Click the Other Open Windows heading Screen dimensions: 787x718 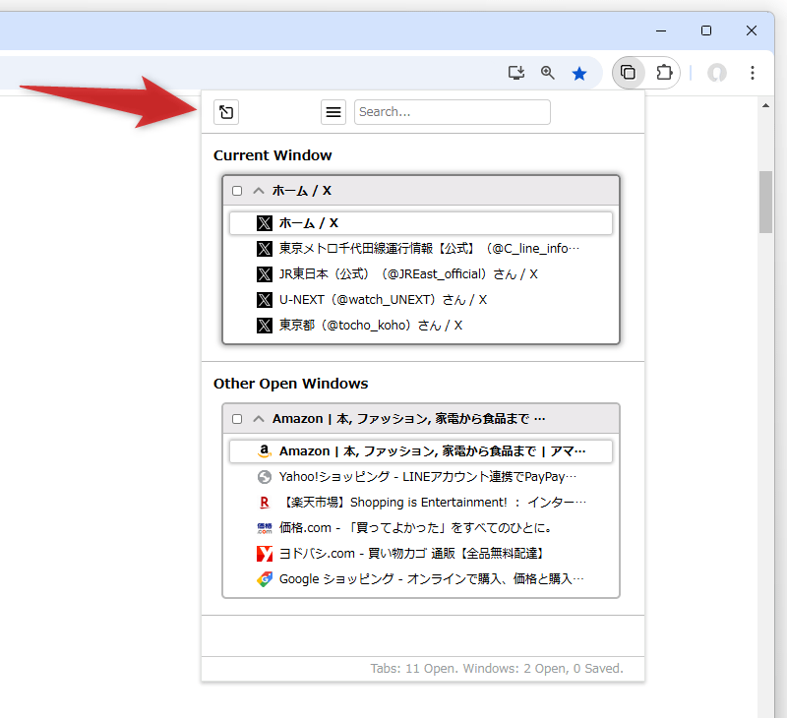pos(290,384)
